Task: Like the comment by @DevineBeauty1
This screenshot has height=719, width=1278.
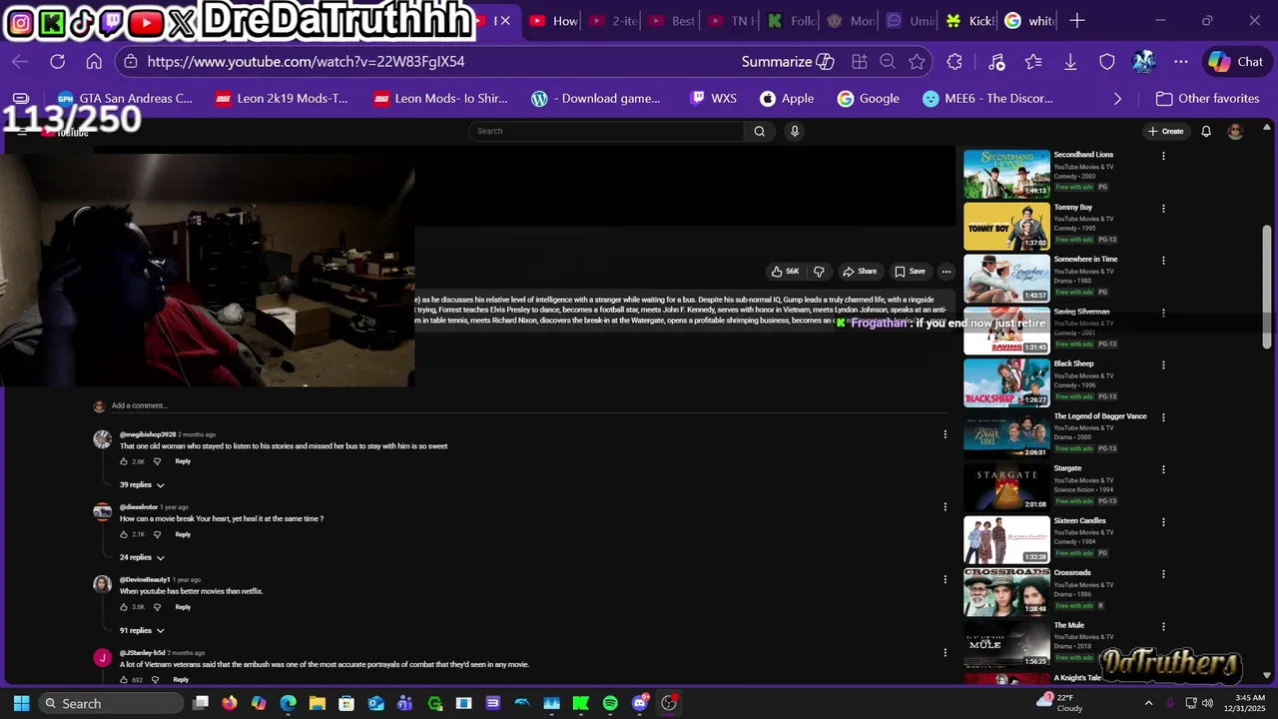Action: (125, 607)
